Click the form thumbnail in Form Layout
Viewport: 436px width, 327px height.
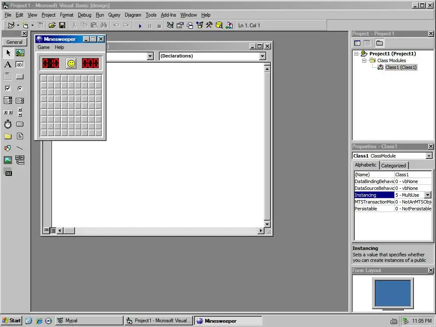[x=393, y=293]
